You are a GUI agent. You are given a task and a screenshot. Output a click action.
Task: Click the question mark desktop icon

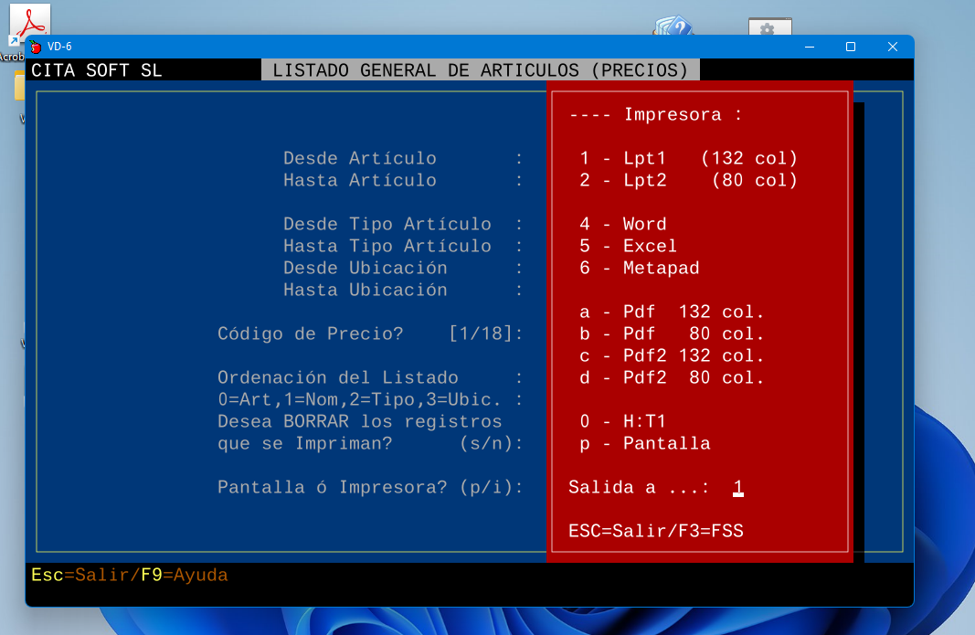click(673, 27)
